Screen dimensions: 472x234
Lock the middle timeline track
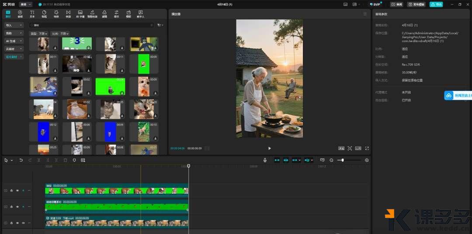pyautogui.click(x=11, y=206)
